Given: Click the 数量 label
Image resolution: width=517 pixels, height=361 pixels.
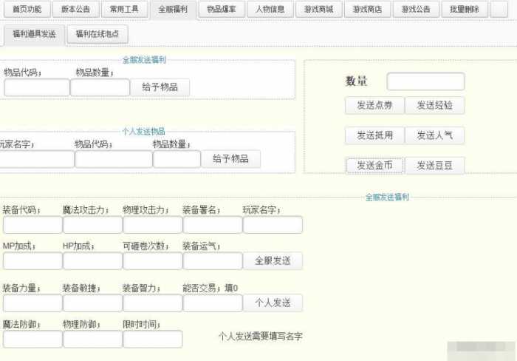Looking at the screenshot, I should click(356, 81).
